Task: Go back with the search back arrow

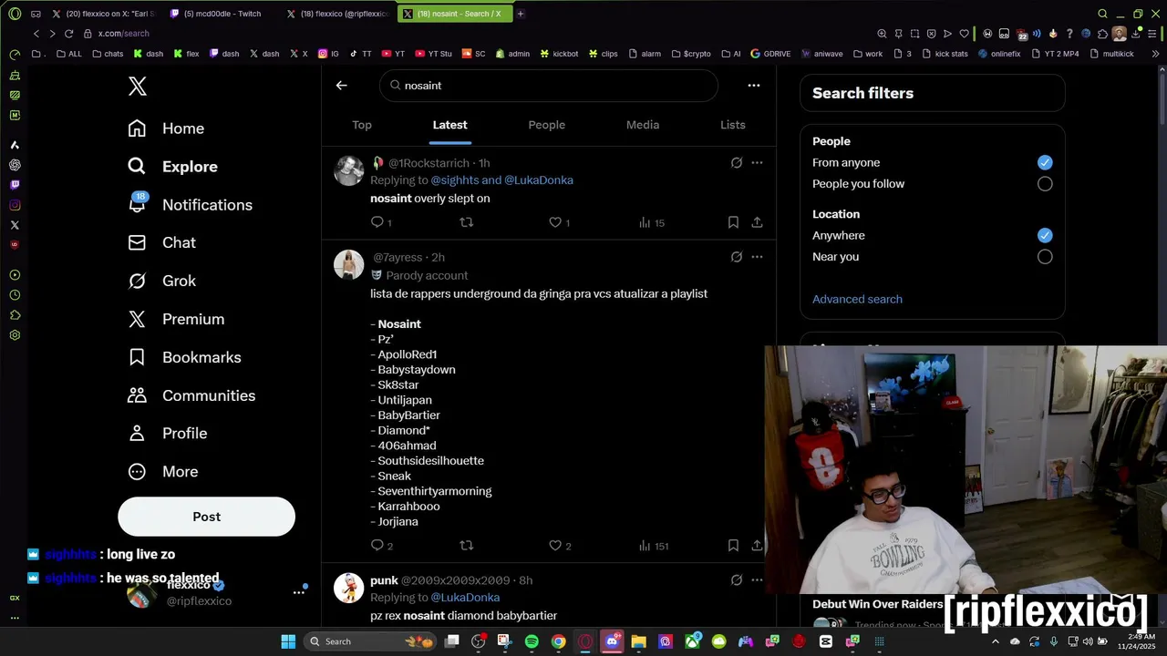Action: [x=341, y=86]
